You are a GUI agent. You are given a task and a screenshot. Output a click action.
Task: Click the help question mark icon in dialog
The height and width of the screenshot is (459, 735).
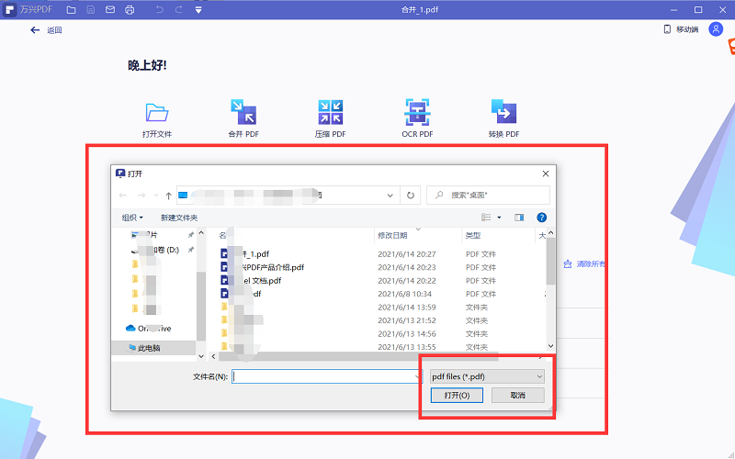coord(542,218)
